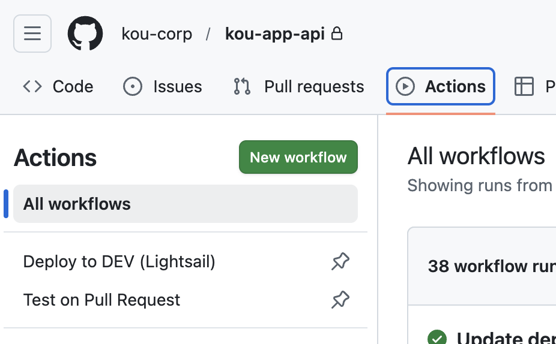Click the private lock icon beside kou-app-api
This screenshot has width=556, height=344.
(336, 34)
